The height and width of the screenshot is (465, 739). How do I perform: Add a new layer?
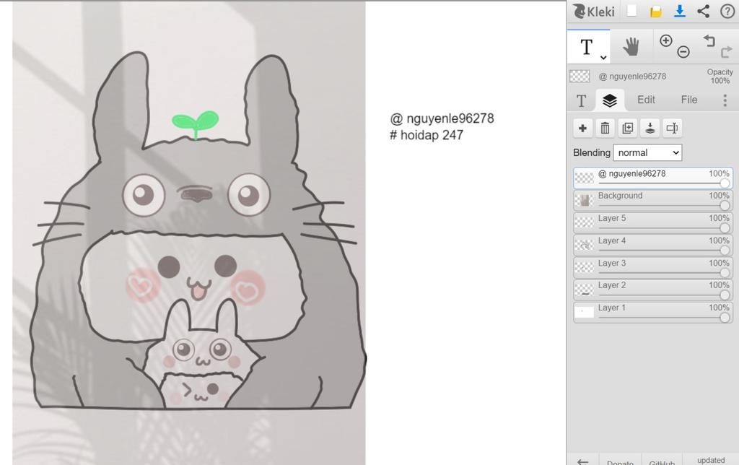point(582,128)
